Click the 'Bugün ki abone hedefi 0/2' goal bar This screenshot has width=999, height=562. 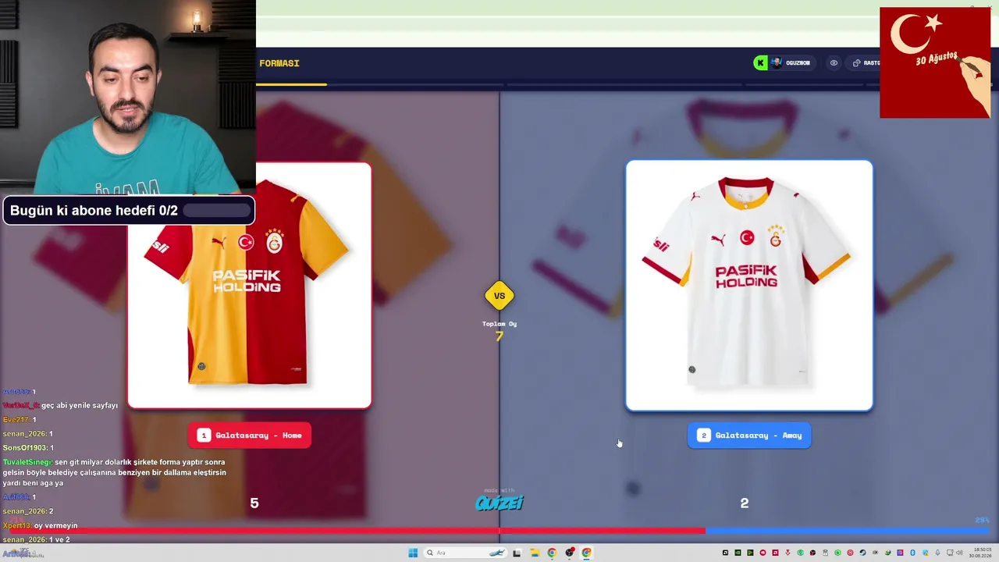coord(129,211)
